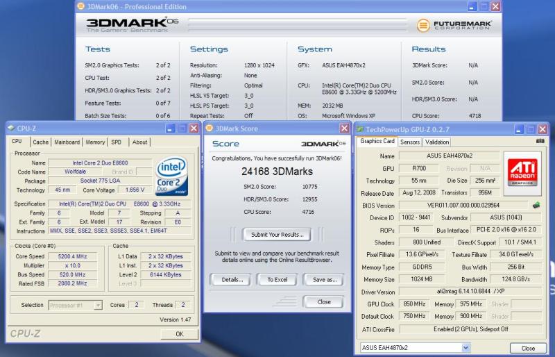The width and height of the screenshot is (555, 357).
Task: Select the CPU tab in CPU-Z
Action: pyautogui.click(x=17, y=142)
